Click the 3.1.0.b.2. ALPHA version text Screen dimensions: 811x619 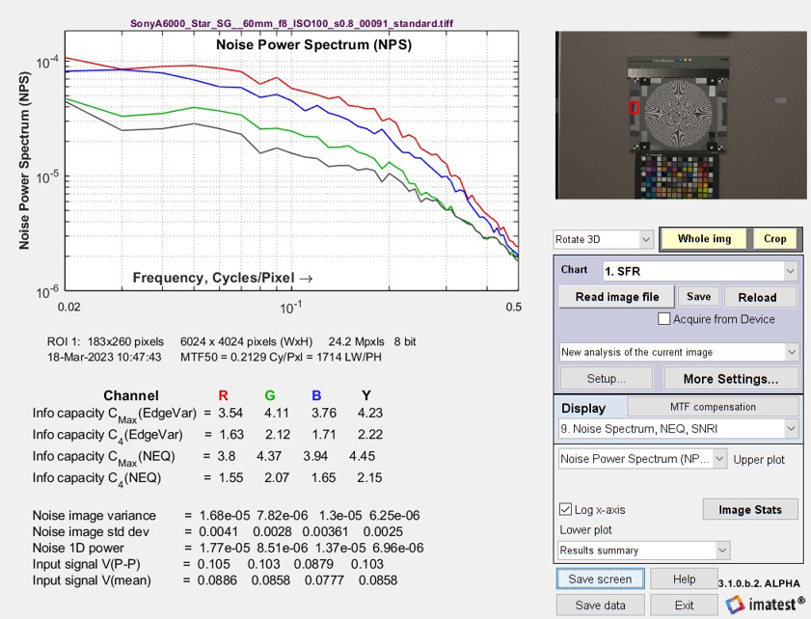point(759,583)
